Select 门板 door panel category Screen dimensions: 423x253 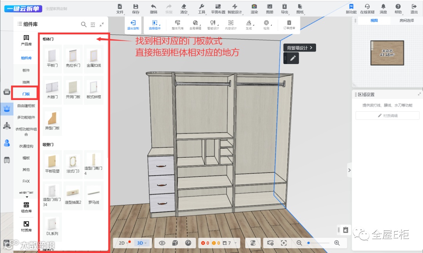26,94
